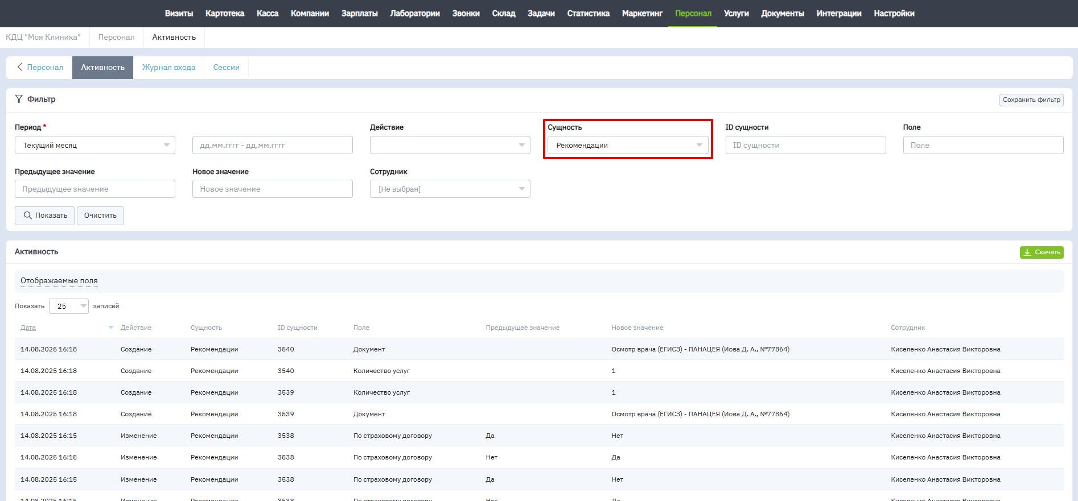Open Задачи in top navigation
The width and height of the screenshot is (1078, 501).
[541, 13]
